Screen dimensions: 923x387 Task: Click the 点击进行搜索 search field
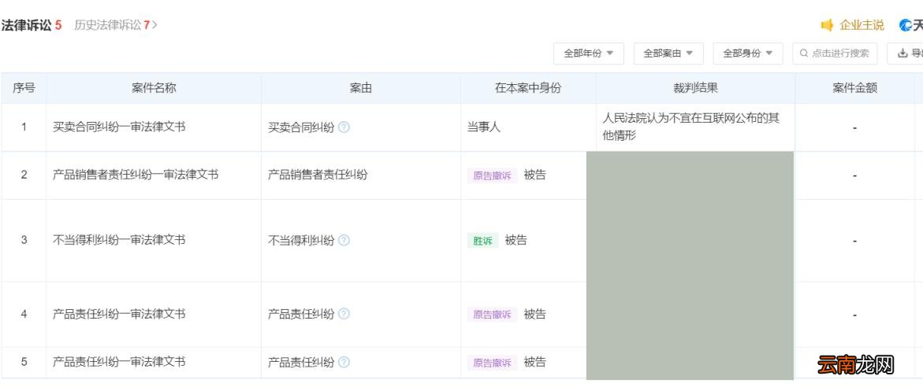(835, 53)
